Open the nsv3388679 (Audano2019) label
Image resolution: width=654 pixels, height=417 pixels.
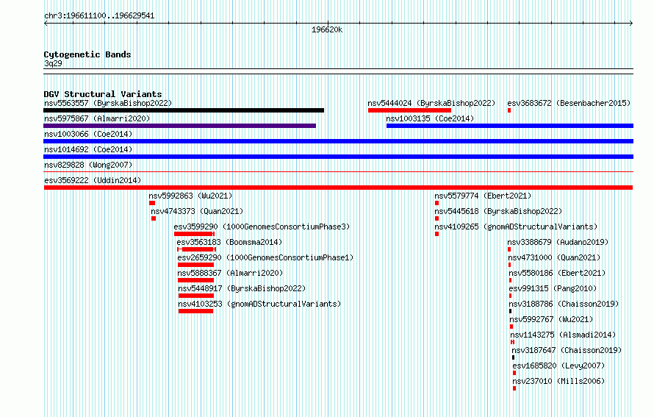point(558,242)
